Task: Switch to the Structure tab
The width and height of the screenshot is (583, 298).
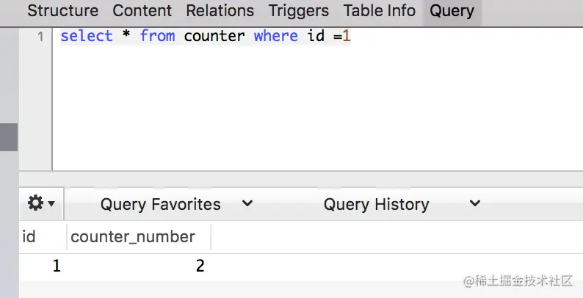Action: pos(62,11)
